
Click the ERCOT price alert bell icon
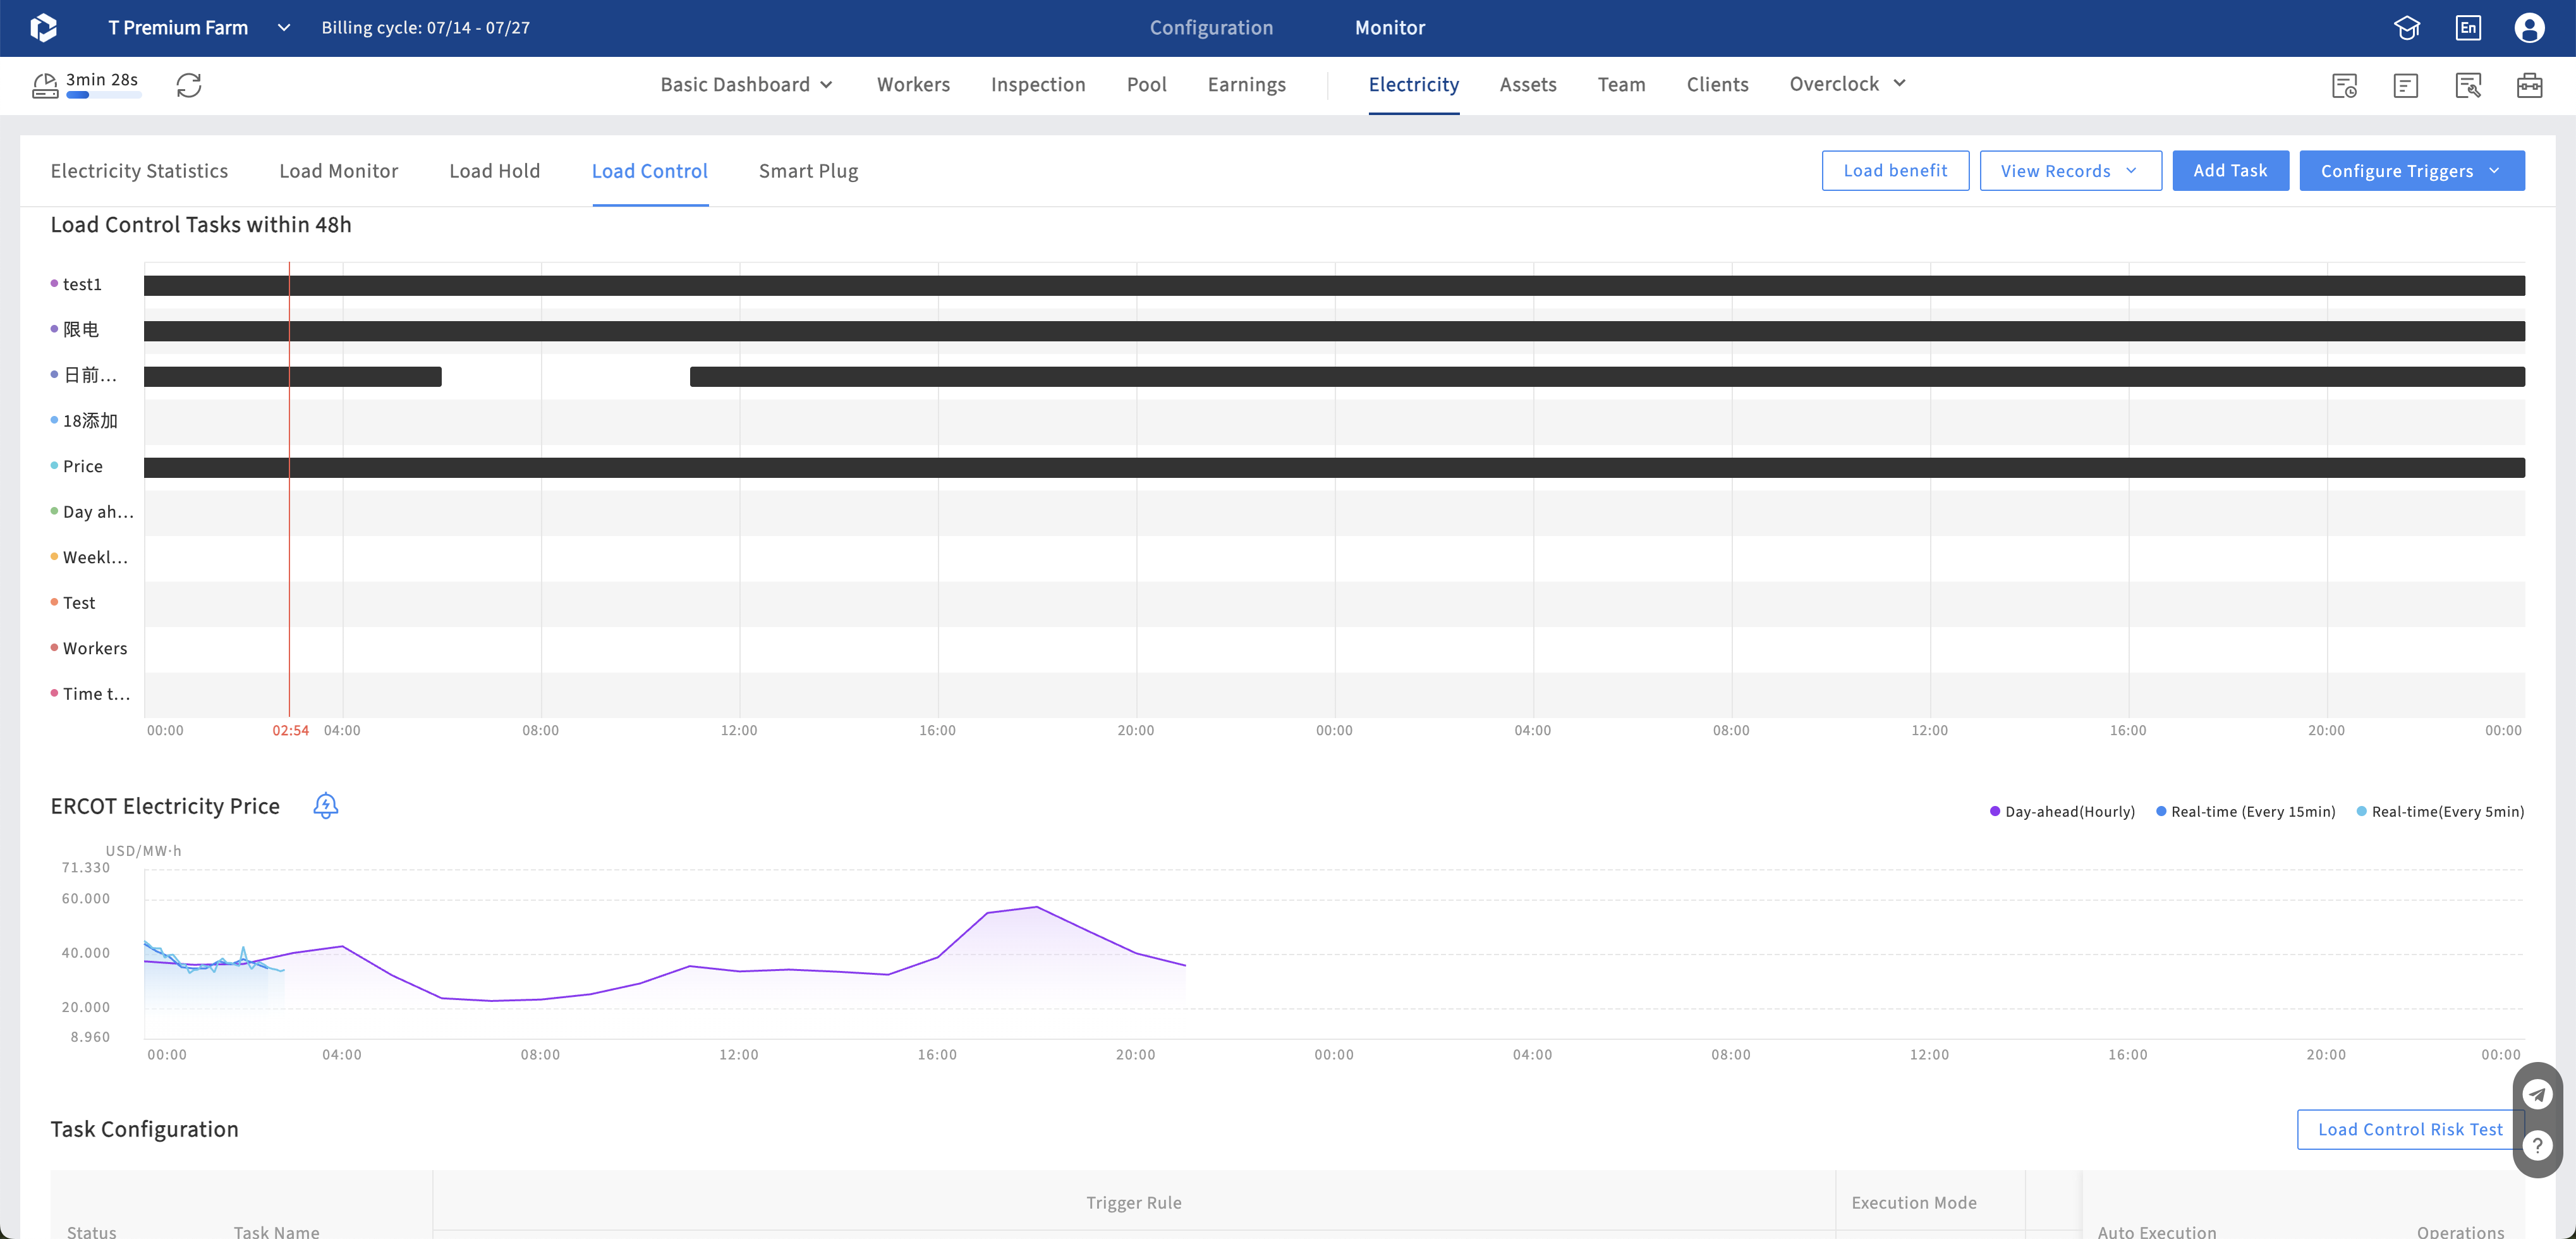click(325, 806)
